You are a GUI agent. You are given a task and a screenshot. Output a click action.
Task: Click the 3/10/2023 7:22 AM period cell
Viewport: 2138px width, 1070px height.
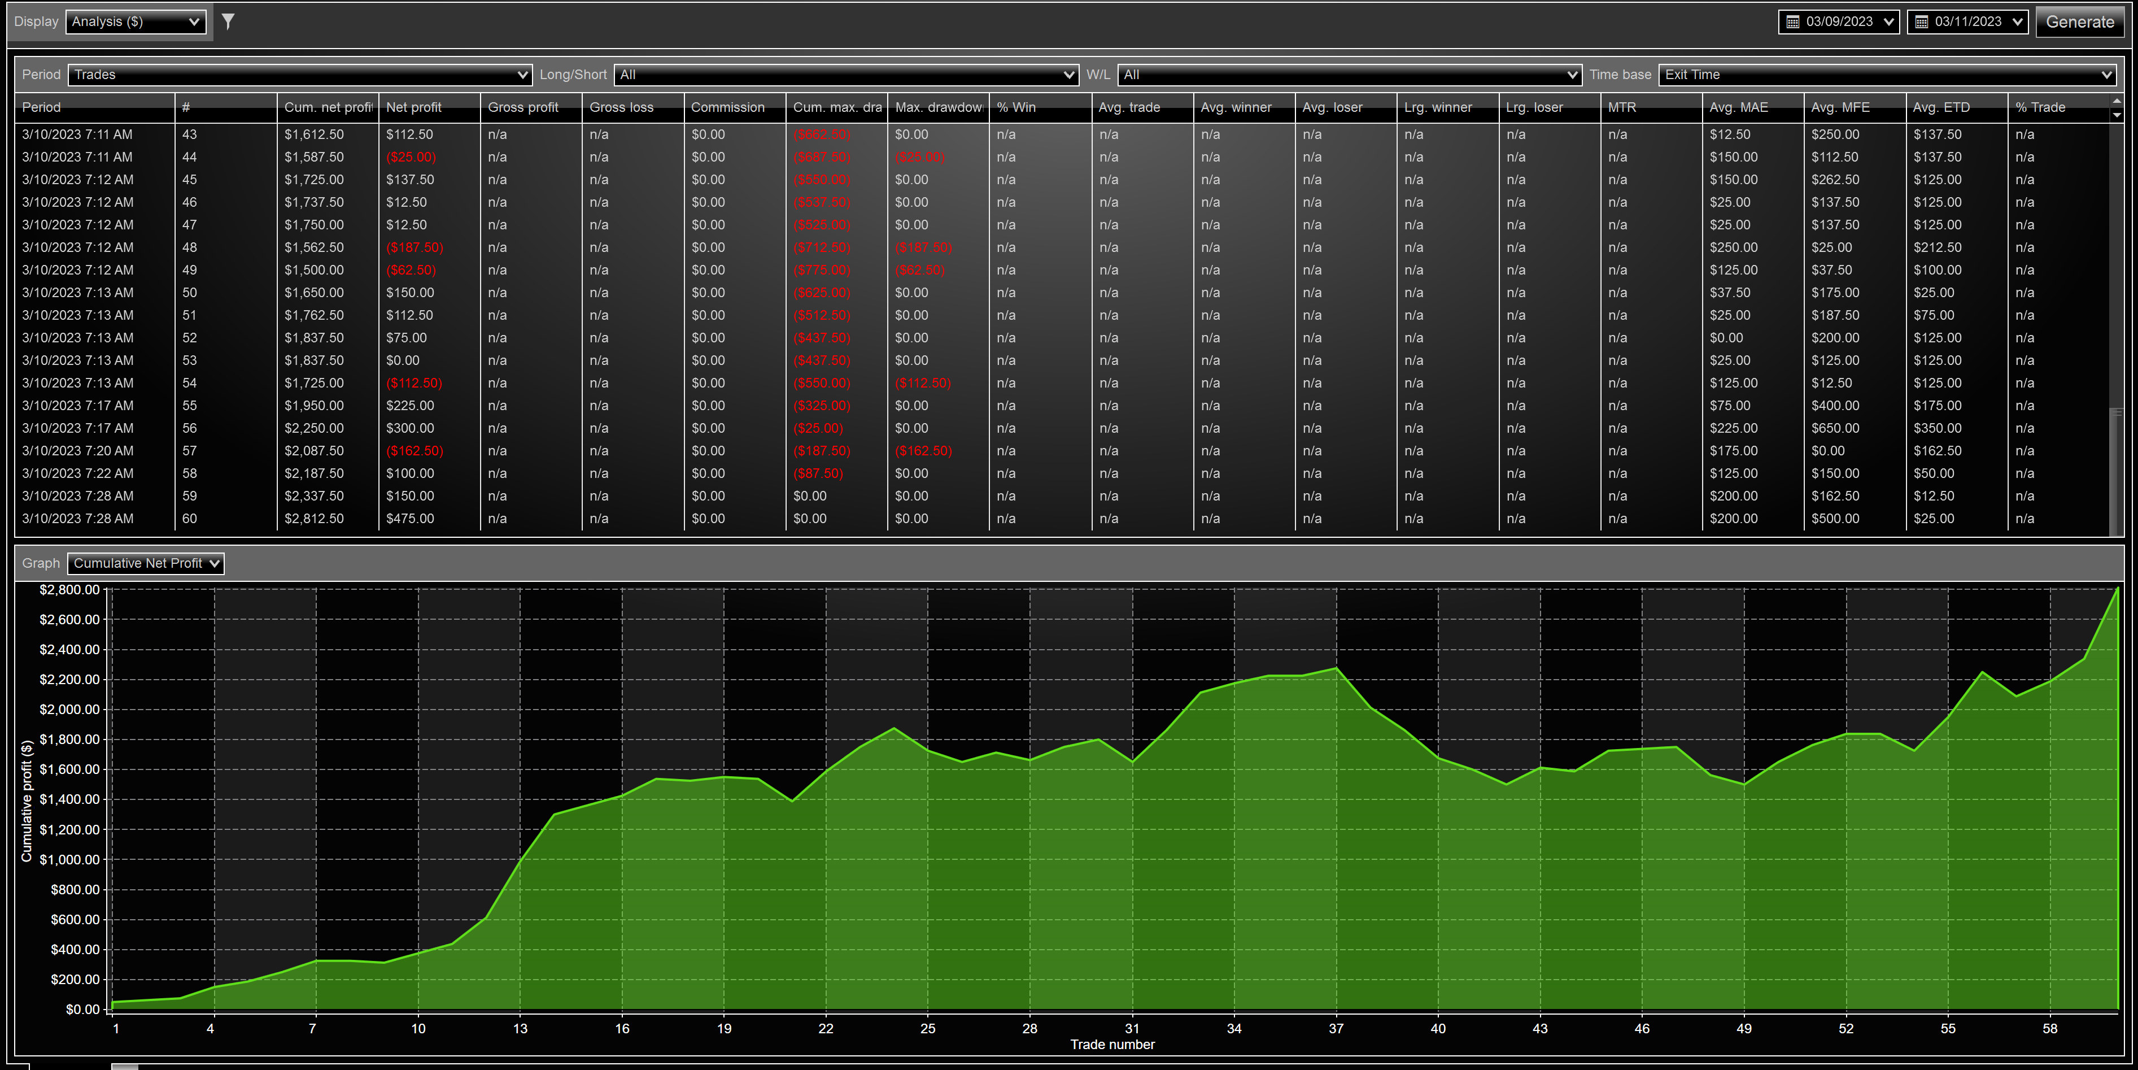pos(95,473)
